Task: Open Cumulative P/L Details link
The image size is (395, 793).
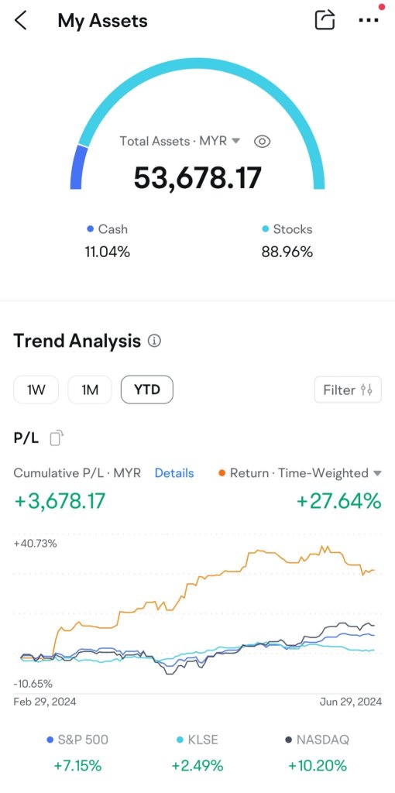Action: pyautogui.click(x=174, y=473)
